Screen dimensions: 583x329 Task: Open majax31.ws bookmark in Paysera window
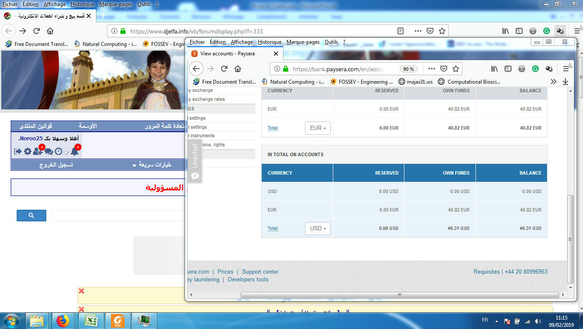[415, 81]
